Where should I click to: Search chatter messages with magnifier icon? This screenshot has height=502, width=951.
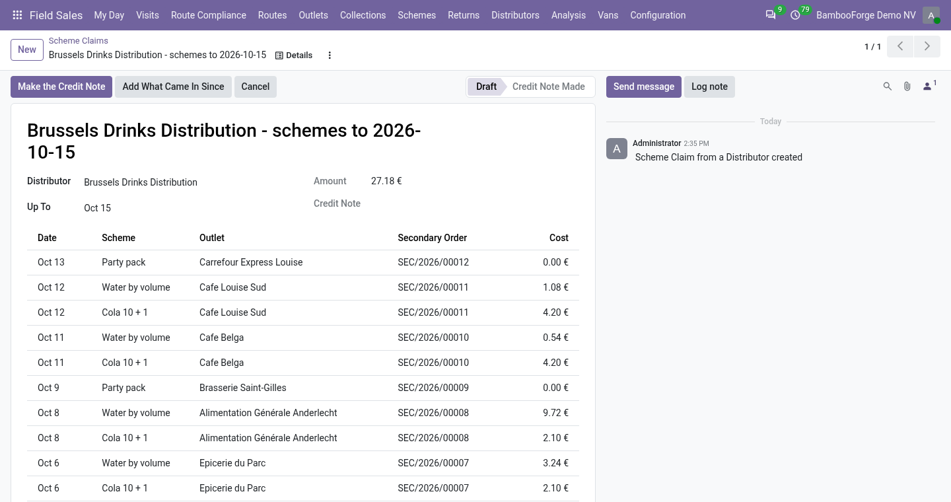coord(888,87)
